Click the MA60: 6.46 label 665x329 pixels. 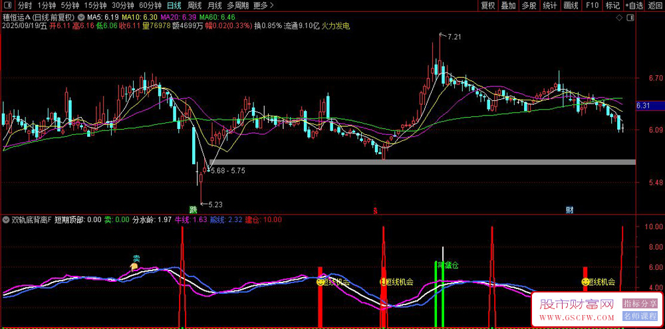(217, 17)
